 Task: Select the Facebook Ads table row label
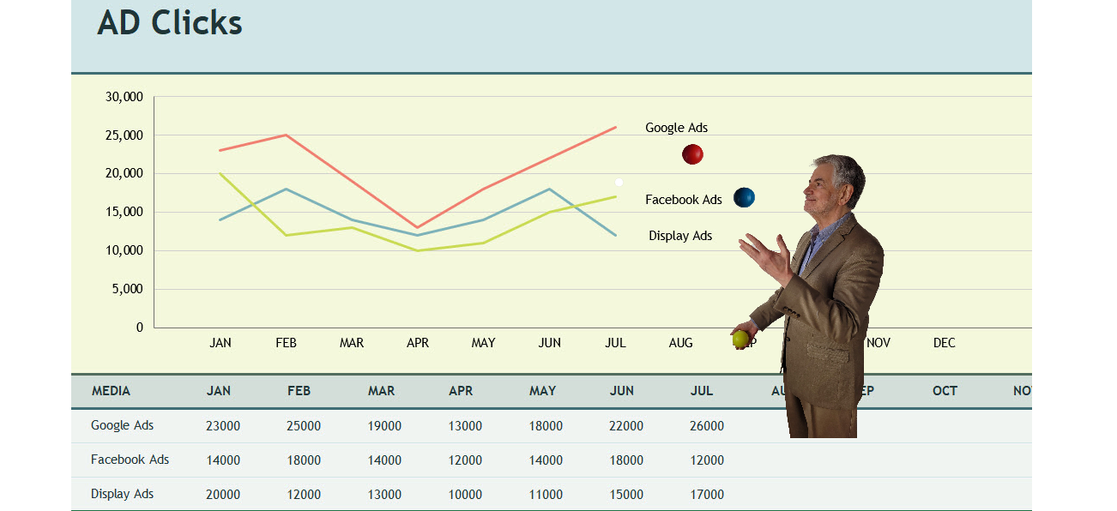(130, 460)
